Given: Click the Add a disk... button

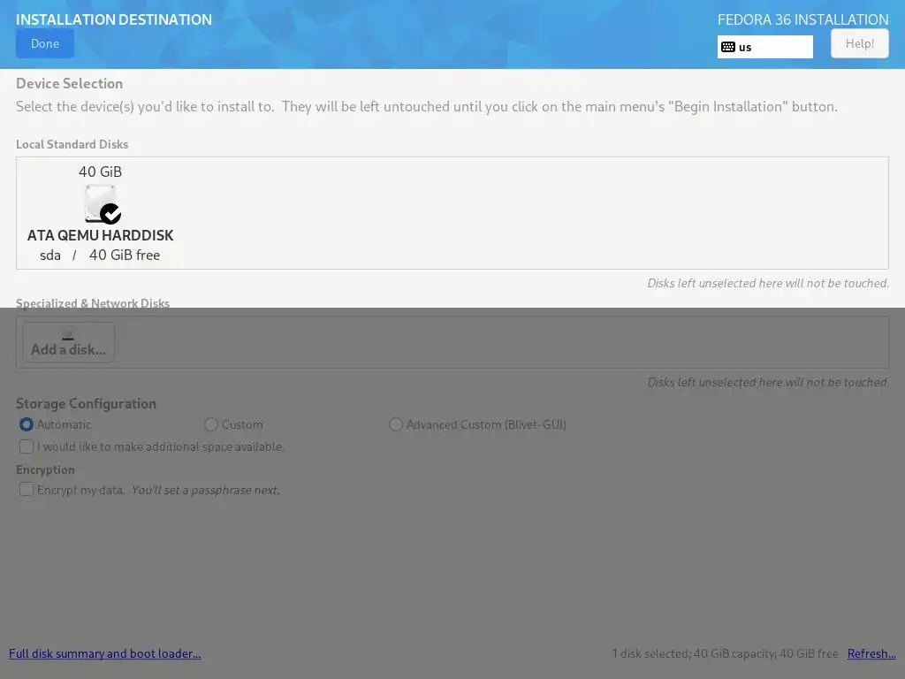Looking at the screenshot, I should click(x=68, y=342).
